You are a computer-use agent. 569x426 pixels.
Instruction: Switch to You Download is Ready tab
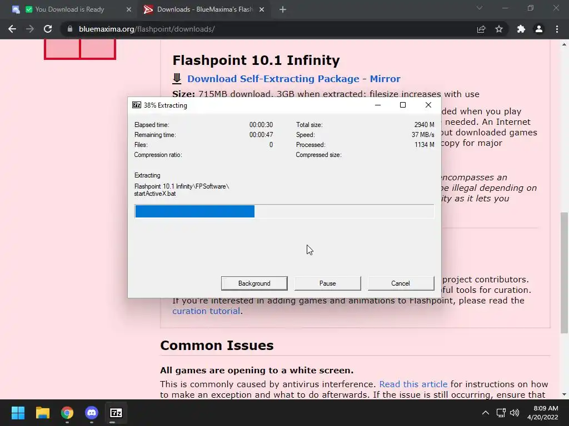tap(69, 9)
